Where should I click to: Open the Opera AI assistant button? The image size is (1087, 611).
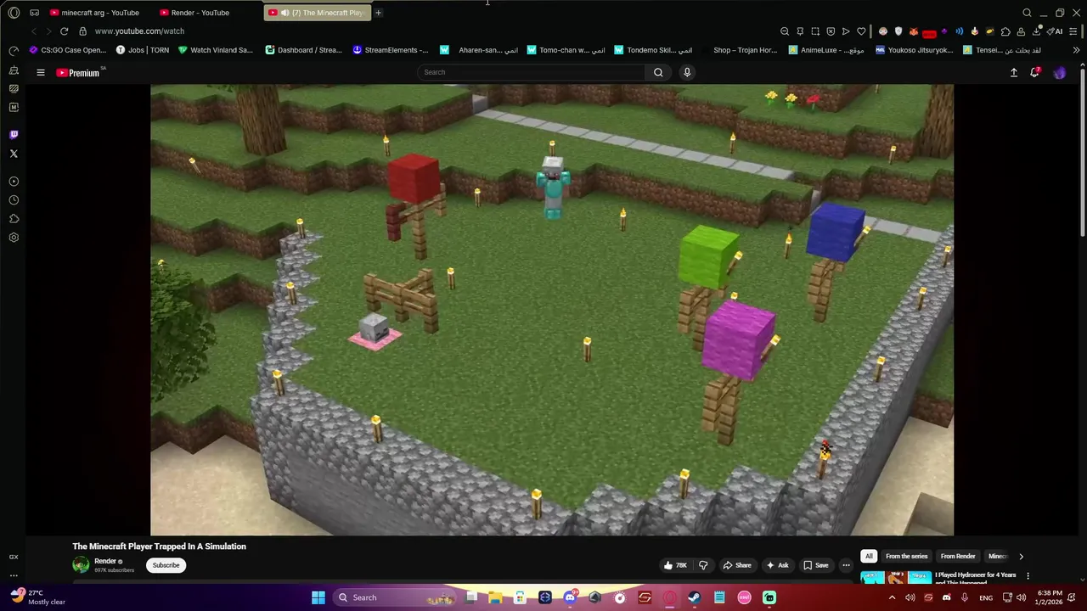pyautogui.click(x=1054, y=31)
